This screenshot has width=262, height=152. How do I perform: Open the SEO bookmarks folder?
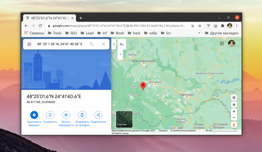point(71,33)
